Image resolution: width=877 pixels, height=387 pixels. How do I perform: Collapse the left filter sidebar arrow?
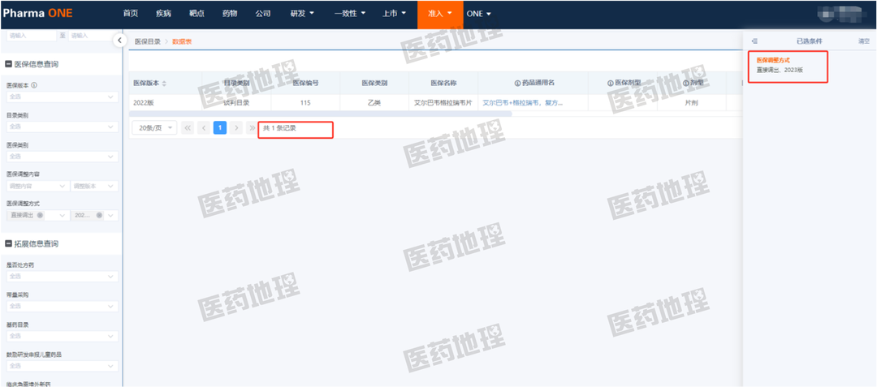point(119,41)
